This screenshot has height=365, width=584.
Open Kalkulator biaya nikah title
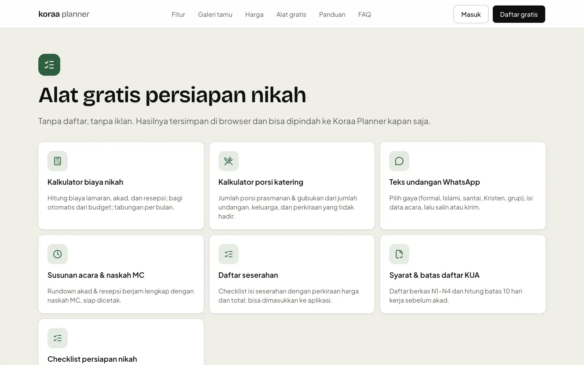85,182
